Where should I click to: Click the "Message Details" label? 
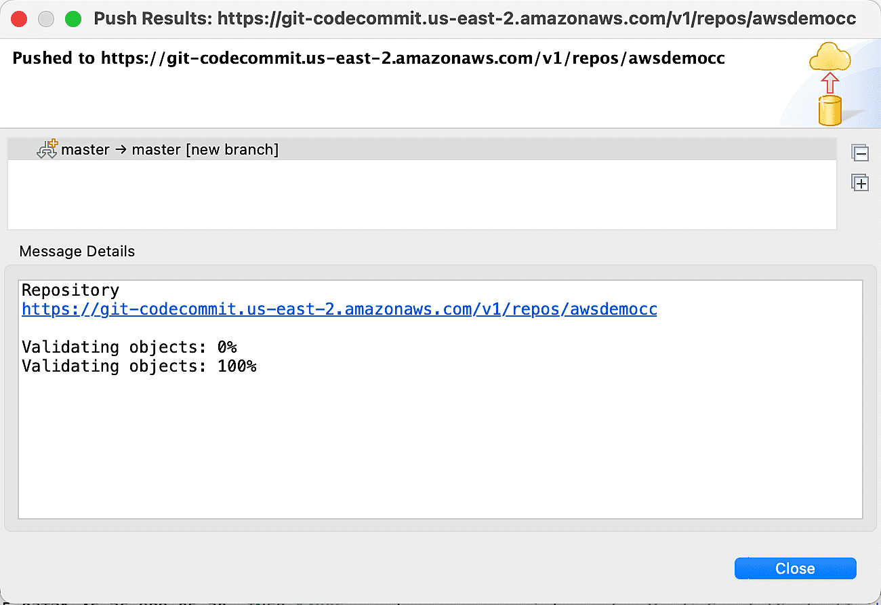click(x=77, y=252)
